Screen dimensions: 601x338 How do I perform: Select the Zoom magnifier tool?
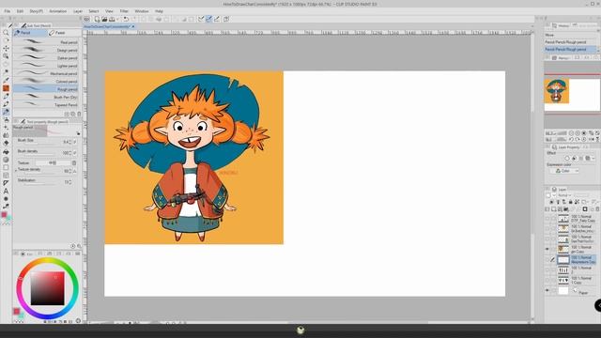pyautogui.click(x=6, y=33)
